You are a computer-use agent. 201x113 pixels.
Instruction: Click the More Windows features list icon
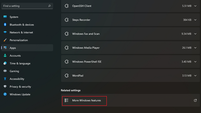coord(66,100)
